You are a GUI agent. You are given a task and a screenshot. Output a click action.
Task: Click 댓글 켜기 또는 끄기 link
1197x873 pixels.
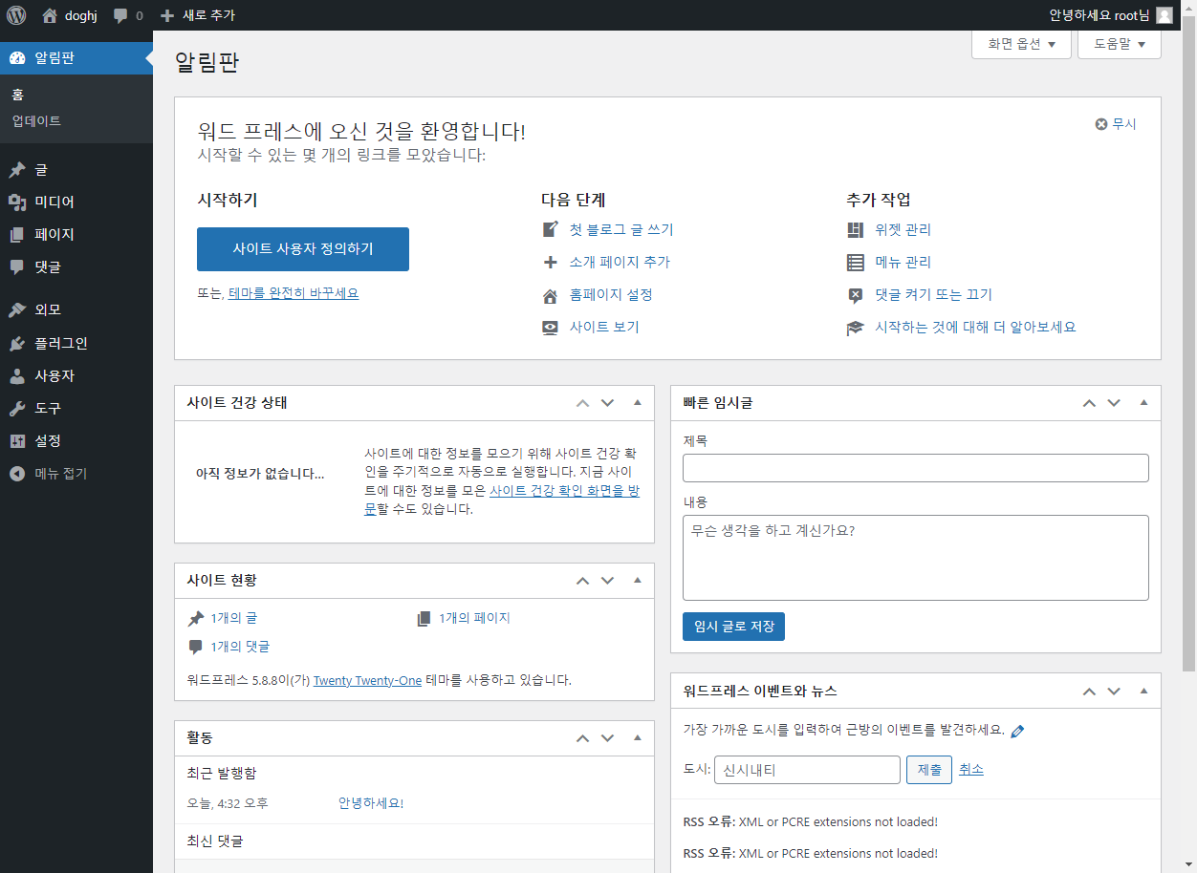933,294
